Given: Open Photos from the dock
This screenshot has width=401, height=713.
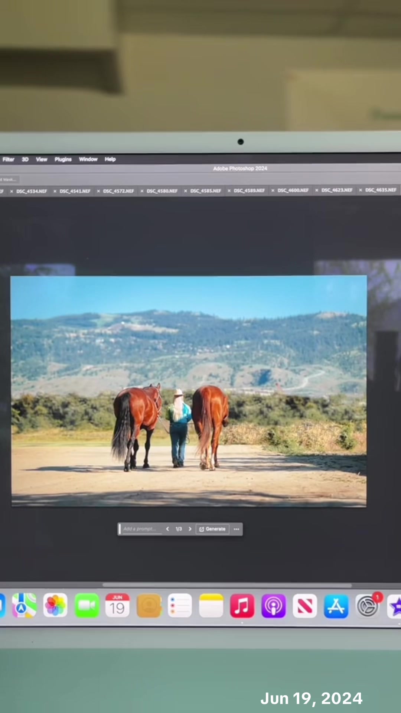Looking at the screenshot, I should point(55,606).
